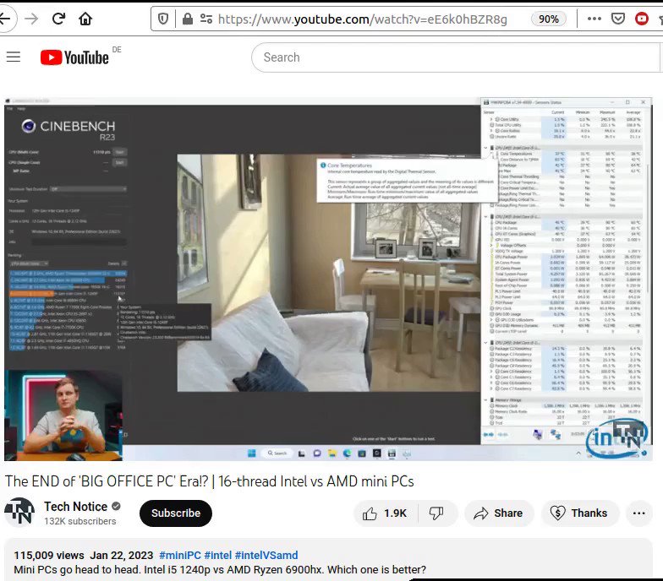Screen dimensions: 663x581
Task: Click the 132K subscribers text
Action: tap(79, 522)
